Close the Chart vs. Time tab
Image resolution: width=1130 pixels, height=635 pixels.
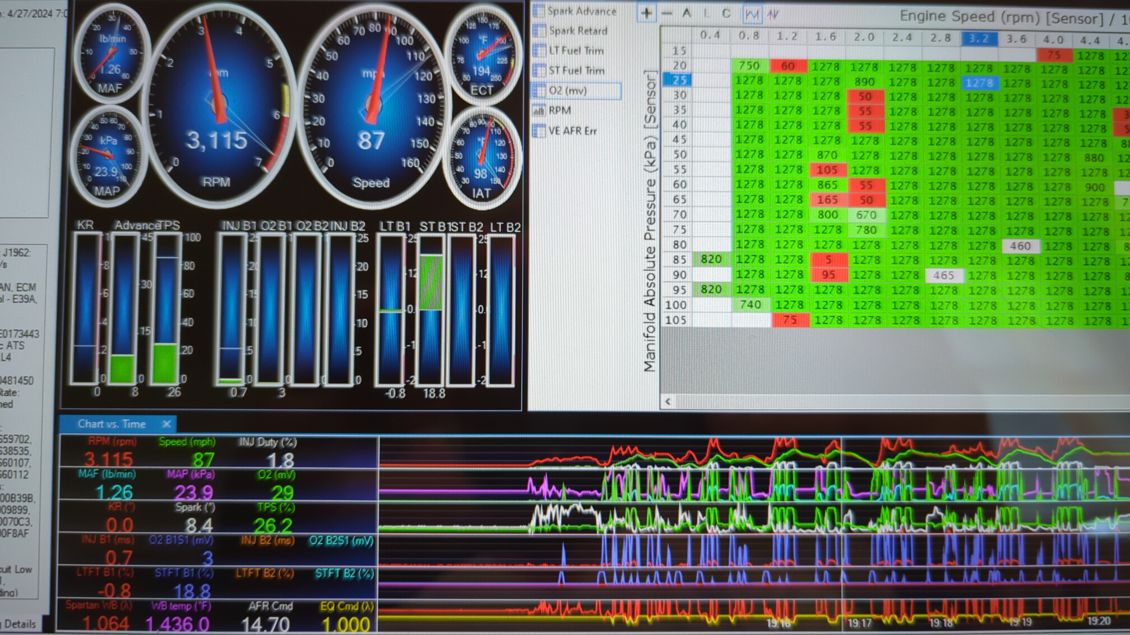(x=166, y=424)
